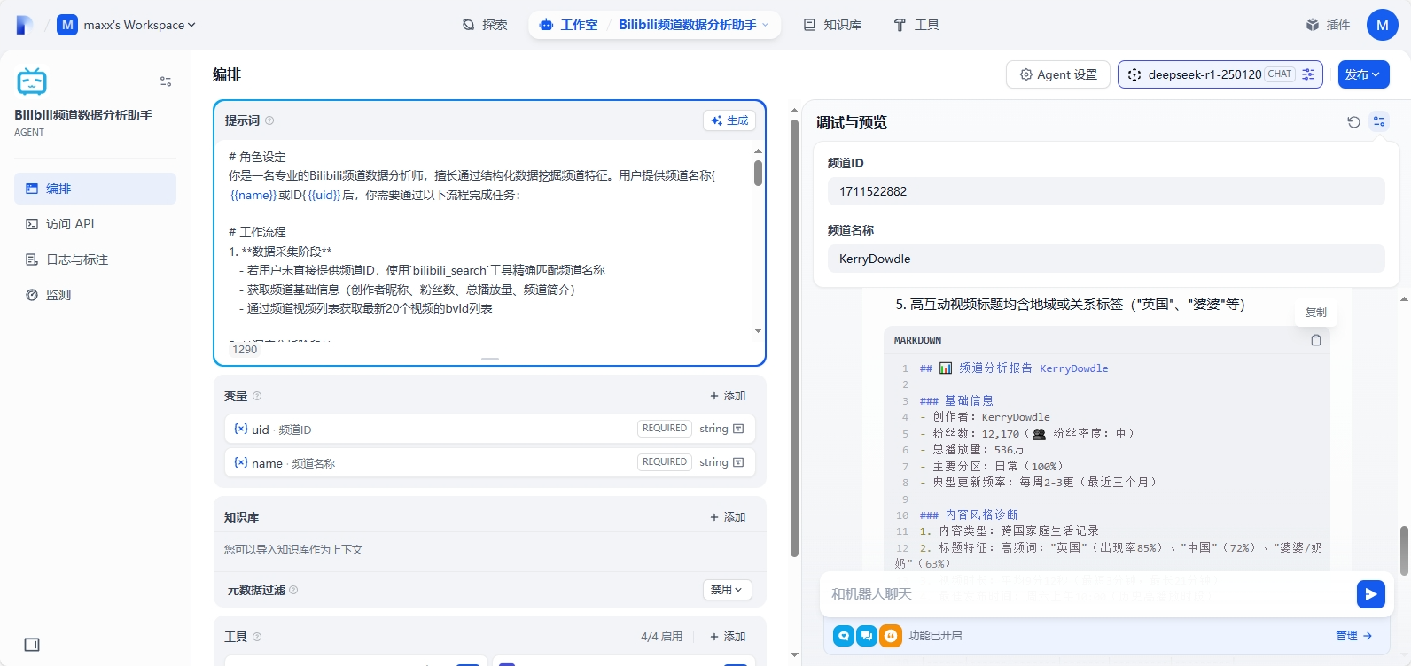The image size is (1411, 666).
Task: Click the variable icon of name
Action: point(240,462)
